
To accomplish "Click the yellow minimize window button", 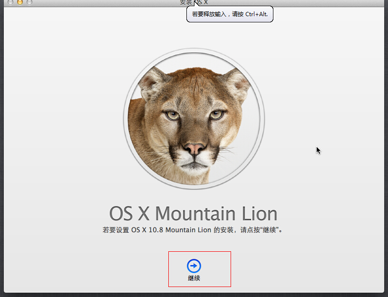I will (x=20, y=2).
